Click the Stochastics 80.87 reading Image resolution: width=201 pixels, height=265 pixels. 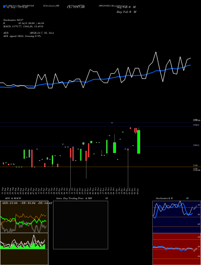14,20
